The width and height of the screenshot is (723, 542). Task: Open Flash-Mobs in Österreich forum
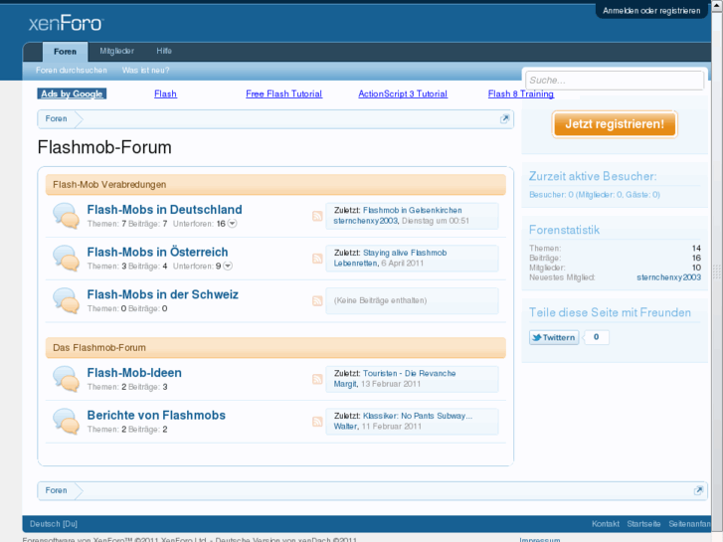click(x=158, y=253)
